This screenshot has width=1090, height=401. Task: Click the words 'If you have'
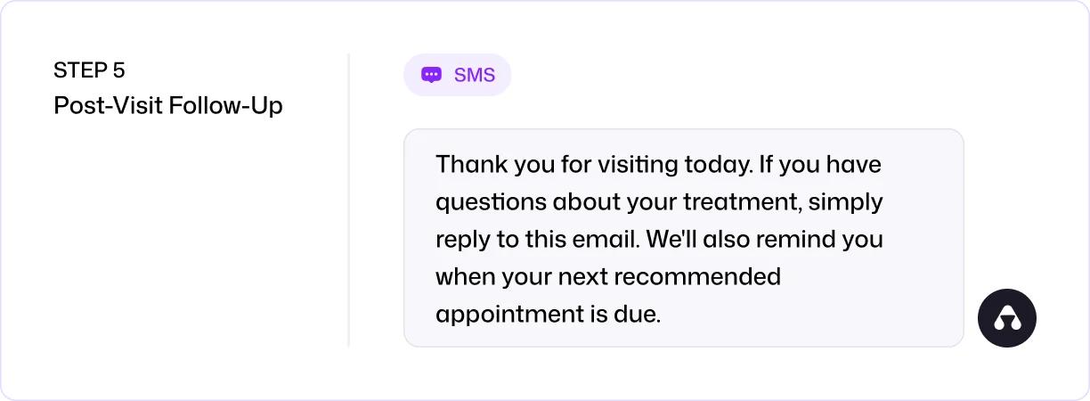tap(821, 165)
